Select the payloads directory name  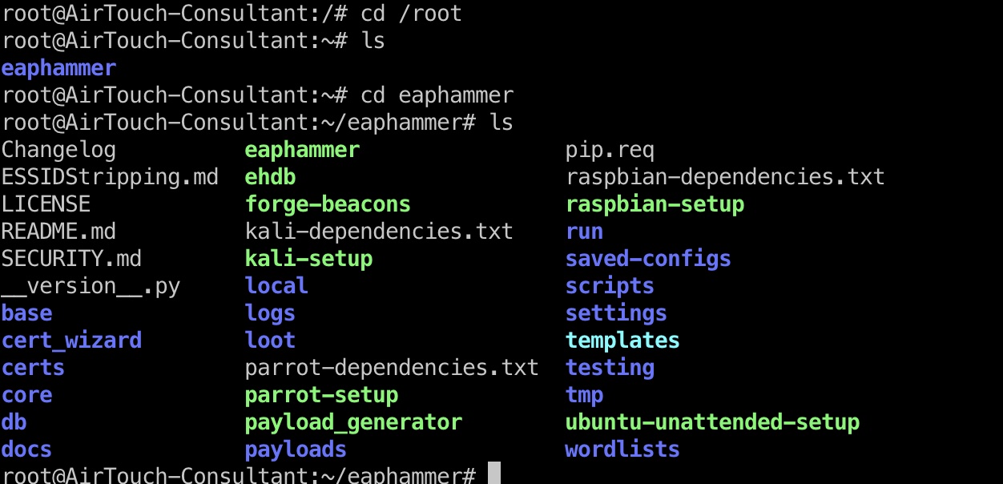pyautogui.click(x=296, y=450)
